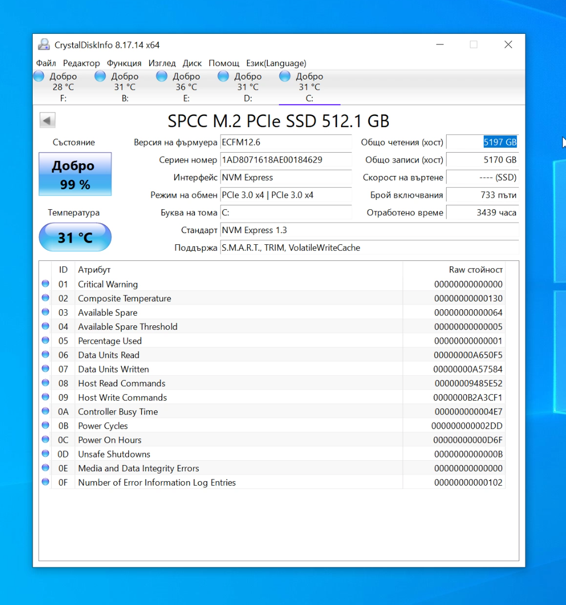
Task: Click the firmware version field ECFM12.6
Action: (285, 142)
